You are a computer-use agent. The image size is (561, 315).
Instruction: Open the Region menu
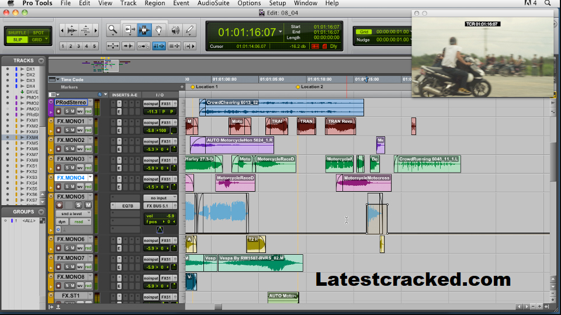click(x=155, y=4)
